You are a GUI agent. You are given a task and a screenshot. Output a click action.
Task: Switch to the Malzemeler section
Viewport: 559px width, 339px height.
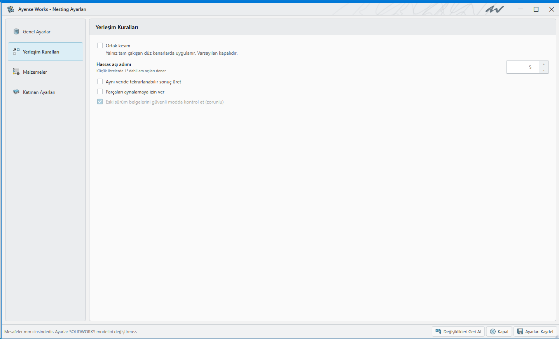point(45,72)
